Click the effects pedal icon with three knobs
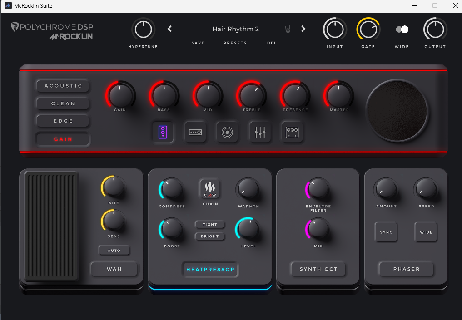 292,132
